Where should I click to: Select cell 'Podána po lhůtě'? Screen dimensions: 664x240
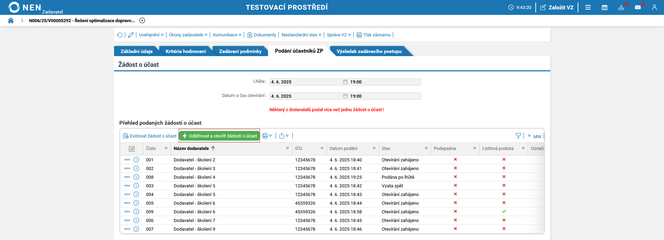[x=398, y=177]
